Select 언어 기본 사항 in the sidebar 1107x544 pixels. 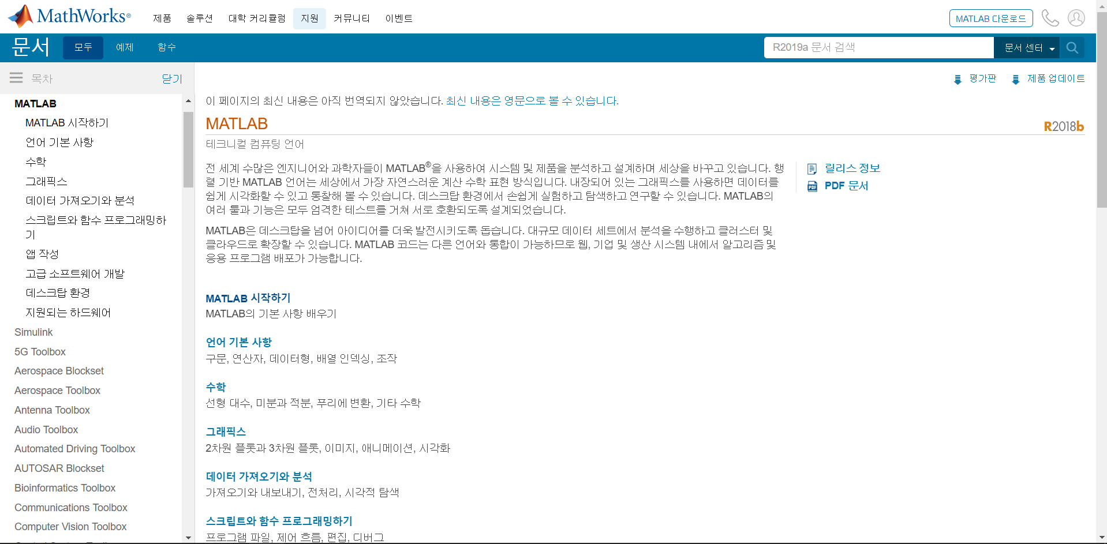59,142
